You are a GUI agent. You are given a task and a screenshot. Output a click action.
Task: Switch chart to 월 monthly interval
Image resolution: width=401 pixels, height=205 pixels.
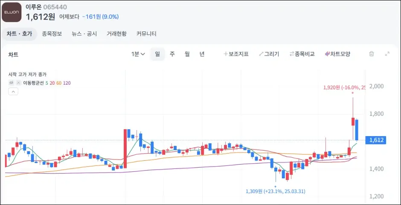point(187,54)
